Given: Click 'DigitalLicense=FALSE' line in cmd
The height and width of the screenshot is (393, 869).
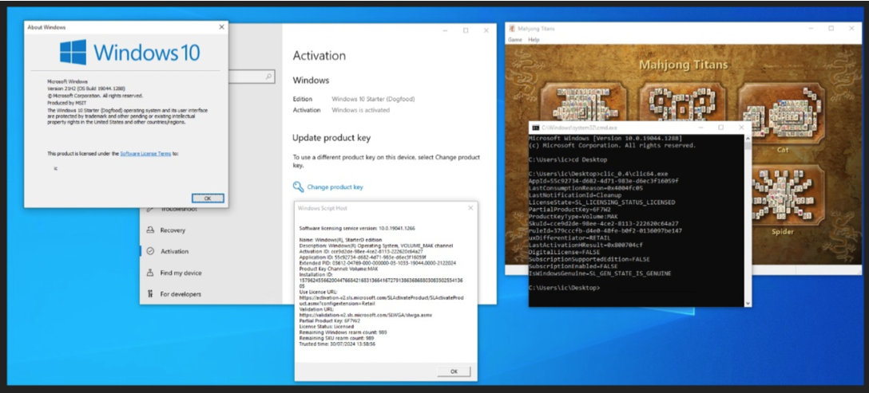Looking at the screenshot, I should coord(564,252).
